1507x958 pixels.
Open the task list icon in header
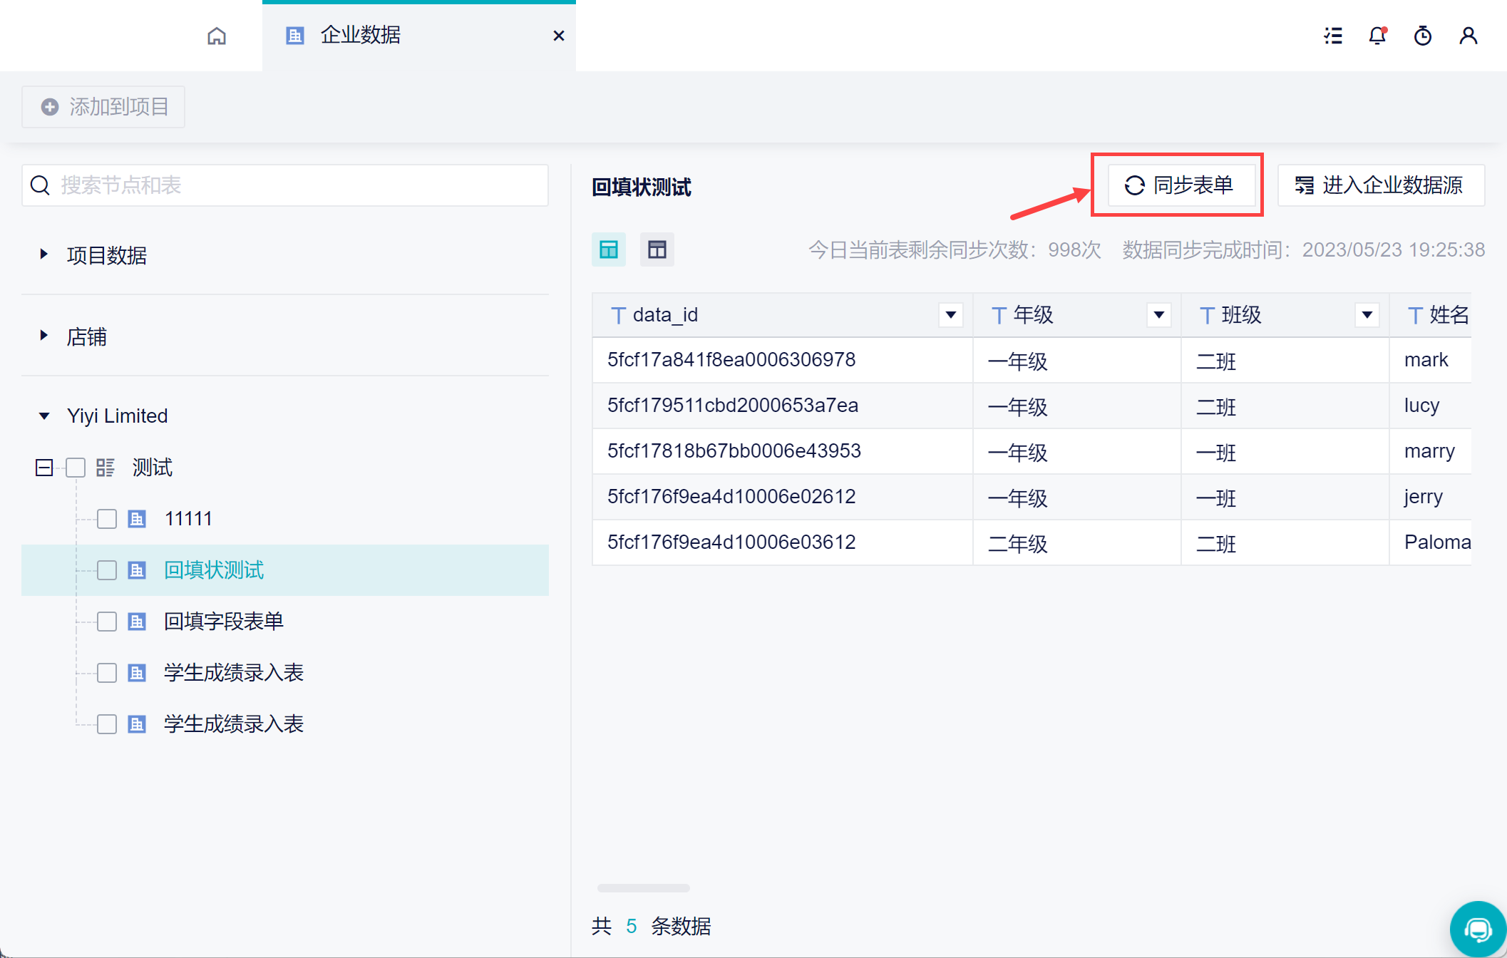pos(1332,36)
